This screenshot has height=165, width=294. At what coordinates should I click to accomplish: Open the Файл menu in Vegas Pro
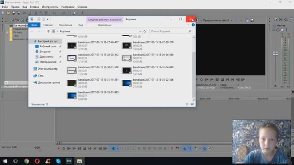(x=5, y=7)
